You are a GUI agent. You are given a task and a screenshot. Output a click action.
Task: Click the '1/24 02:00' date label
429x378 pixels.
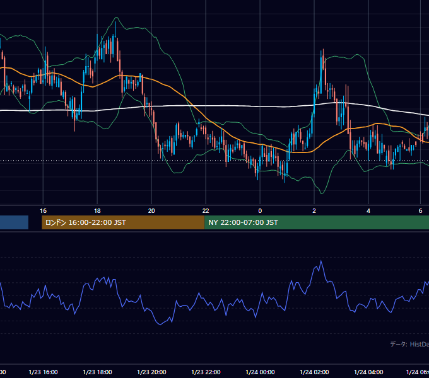[314, 372]
